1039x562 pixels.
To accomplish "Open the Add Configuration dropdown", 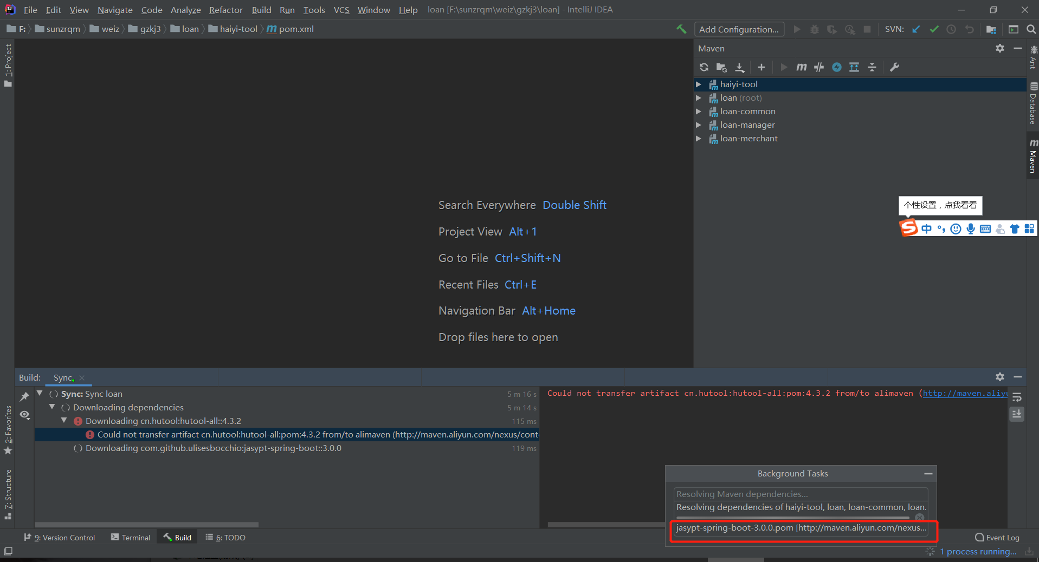I will click(x=739, y=29).
